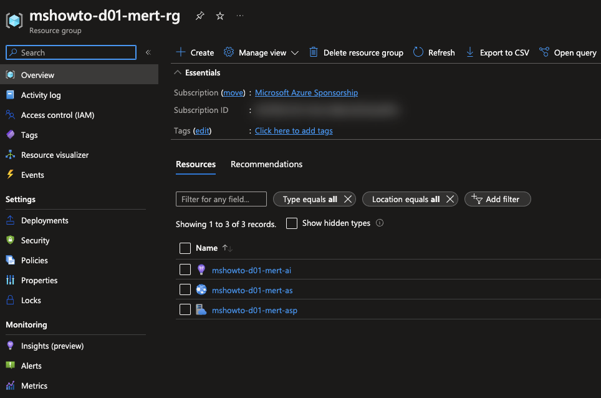Click the Insights (preview) bulb icon
The width and height of the screenshot is (601, 398).
[x=11, y=346]
